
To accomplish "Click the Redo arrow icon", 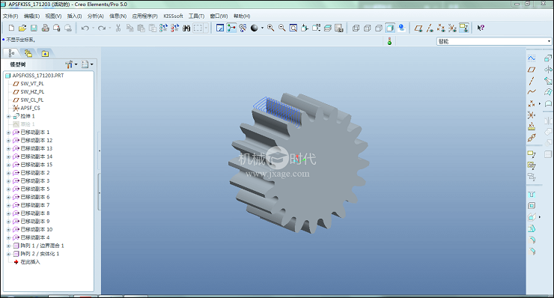I will [102, 28].
